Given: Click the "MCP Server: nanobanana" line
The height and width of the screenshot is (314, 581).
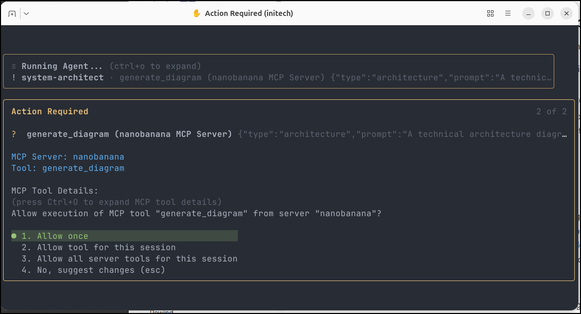Looking at the screenshot, I should [68, 157].
